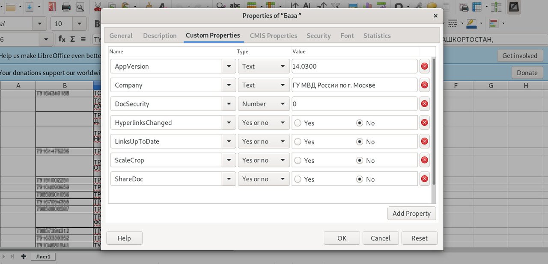
Task: Delete the Company property with red icon
Action: click(x=424, y=85)
